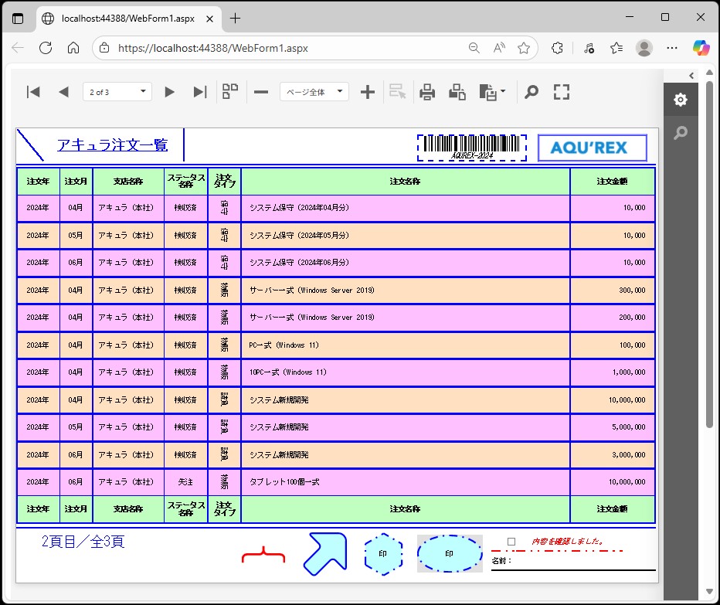Open the search tool in viewer toolbar
This screenshot has width=720, height=605.
(x=531, y=92)
